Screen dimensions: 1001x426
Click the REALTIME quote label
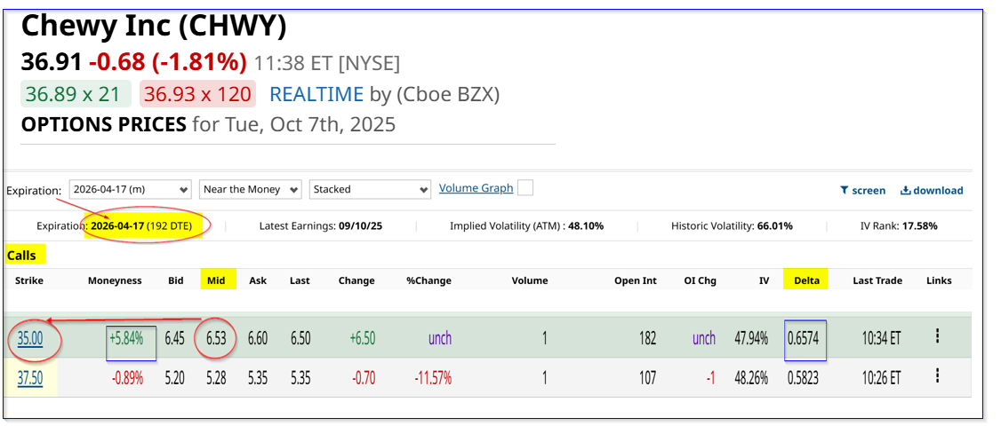(x=316, y=94)
